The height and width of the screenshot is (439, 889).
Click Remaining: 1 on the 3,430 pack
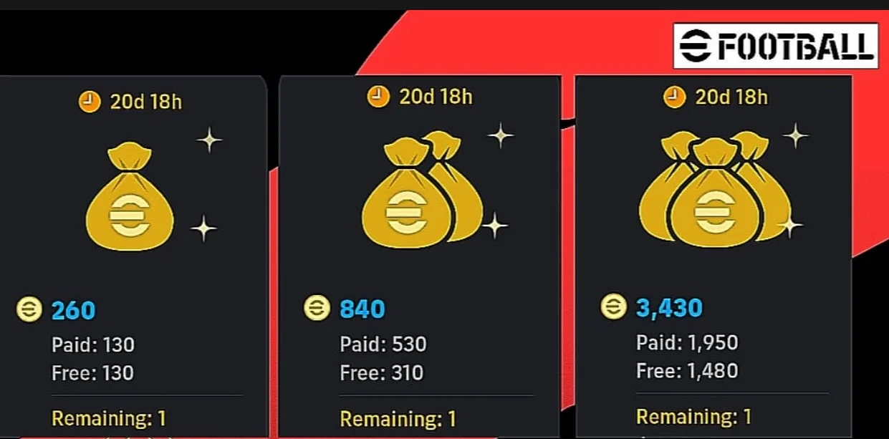click(694, 416)
